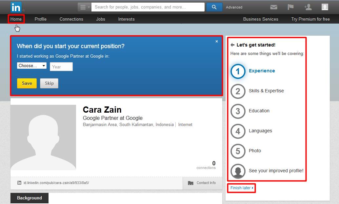Open Advanced search link
Viewport: 339px width, 204px height.
234,7
